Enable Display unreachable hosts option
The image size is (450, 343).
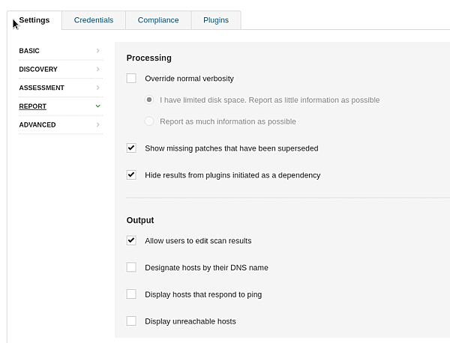131,321
